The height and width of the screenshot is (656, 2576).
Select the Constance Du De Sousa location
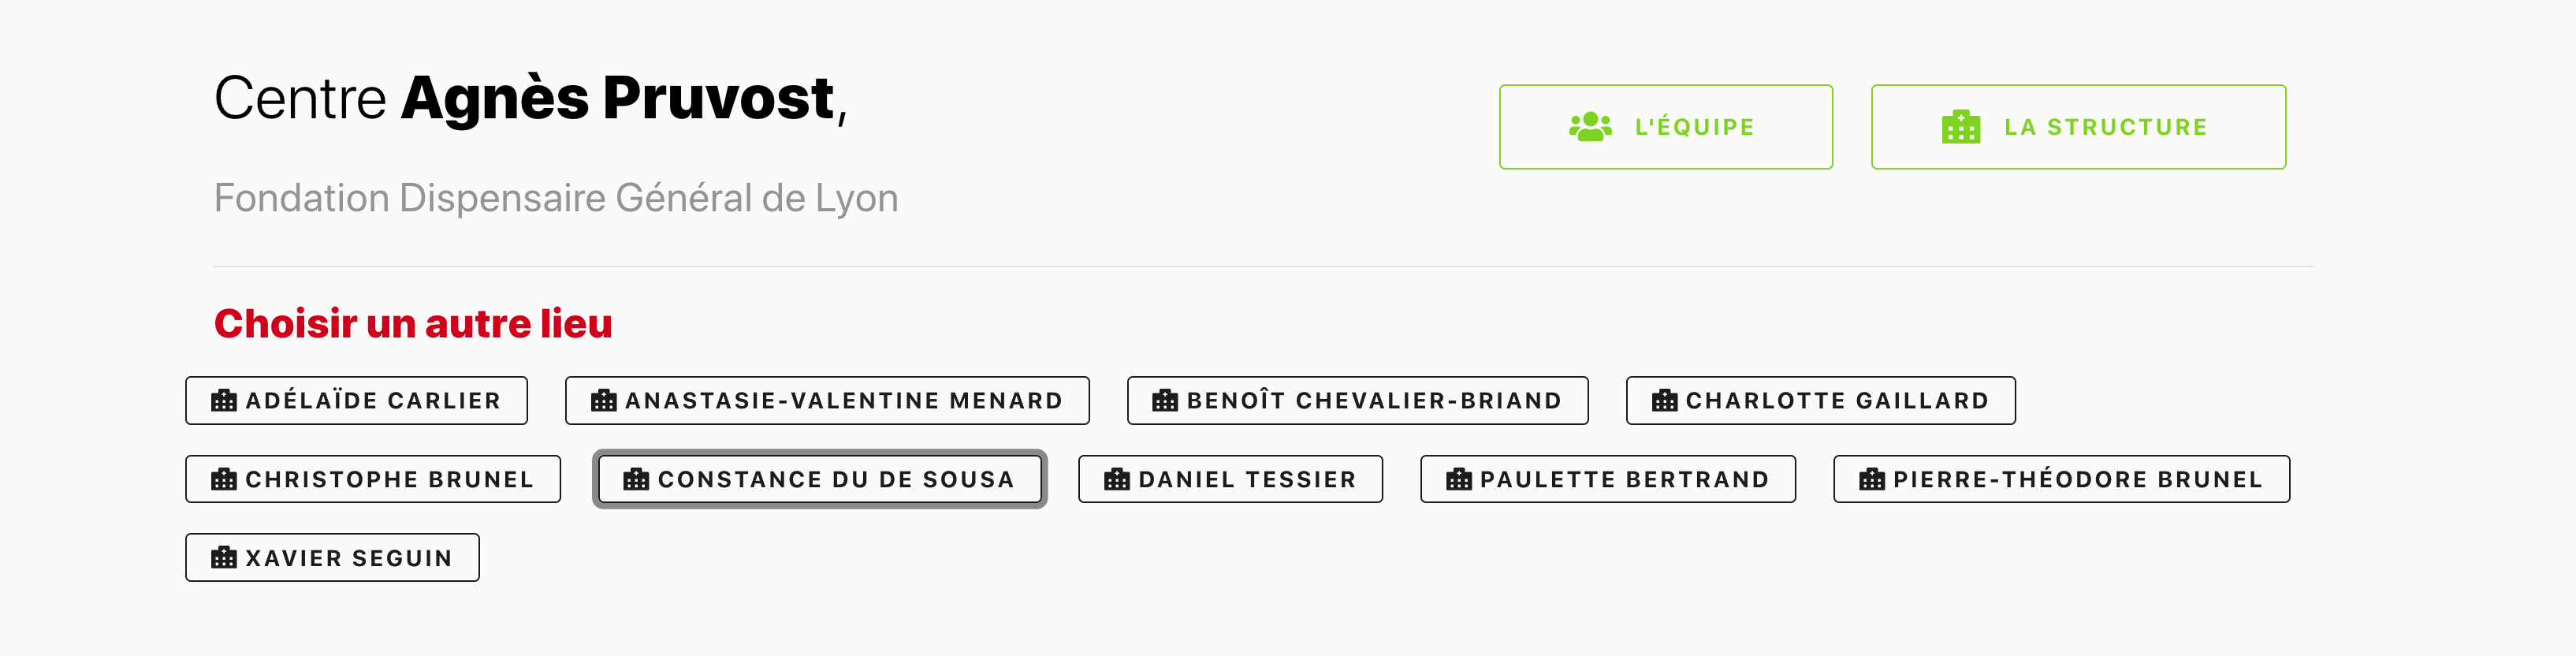tap(820, 480)
